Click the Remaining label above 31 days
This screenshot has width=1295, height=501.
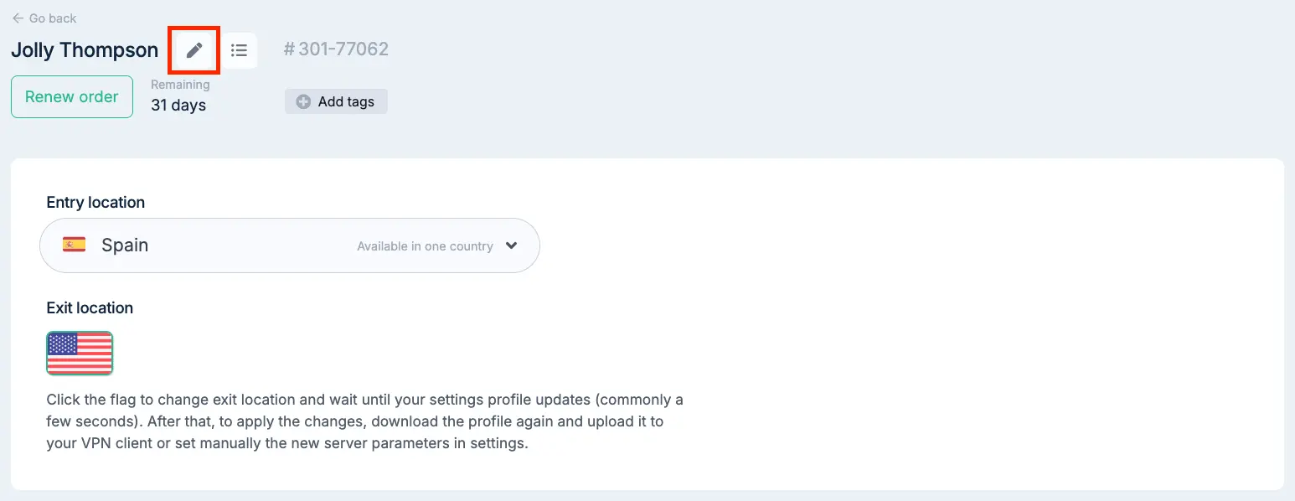180,85
